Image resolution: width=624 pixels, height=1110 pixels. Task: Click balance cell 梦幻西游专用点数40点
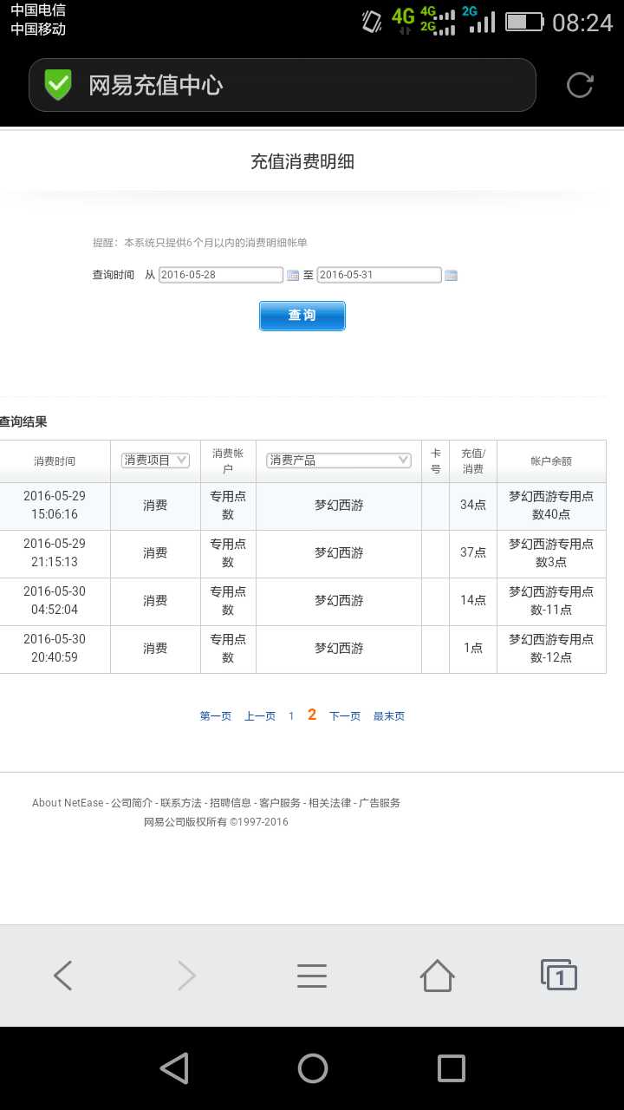[551, 506]
